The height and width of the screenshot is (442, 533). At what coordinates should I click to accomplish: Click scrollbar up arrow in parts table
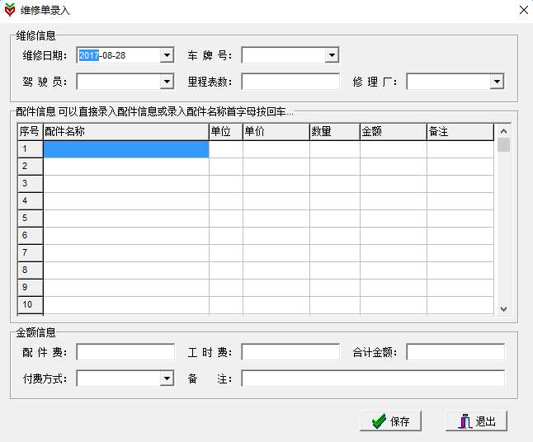pos(504,131)
